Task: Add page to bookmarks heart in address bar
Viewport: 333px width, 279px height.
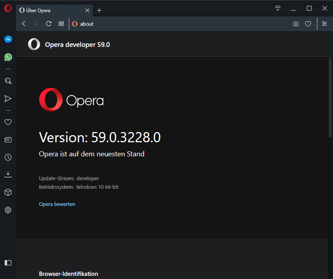Action: pyautogui.click(x=308, y=24)
